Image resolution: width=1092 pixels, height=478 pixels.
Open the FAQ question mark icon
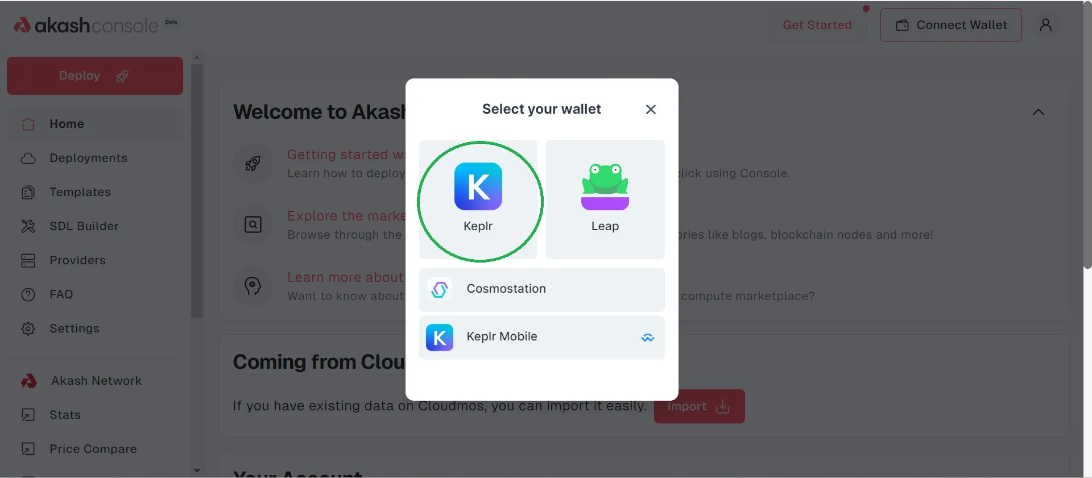(28, 294)
